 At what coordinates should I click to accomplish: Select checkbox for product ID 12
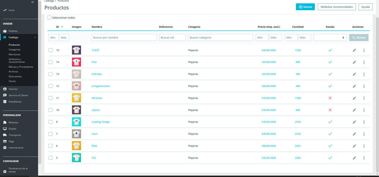[x=50, y=86]
